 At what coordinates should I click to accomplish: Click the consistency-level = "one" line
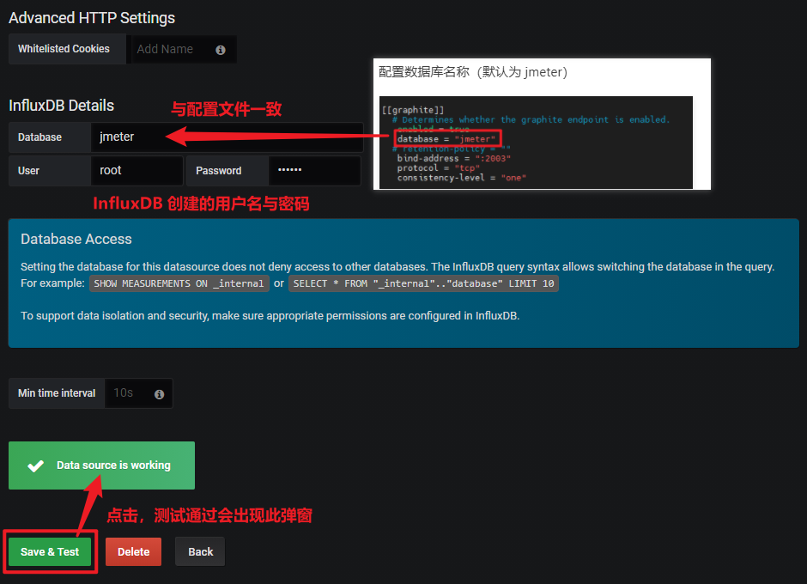tap(461, 178)
